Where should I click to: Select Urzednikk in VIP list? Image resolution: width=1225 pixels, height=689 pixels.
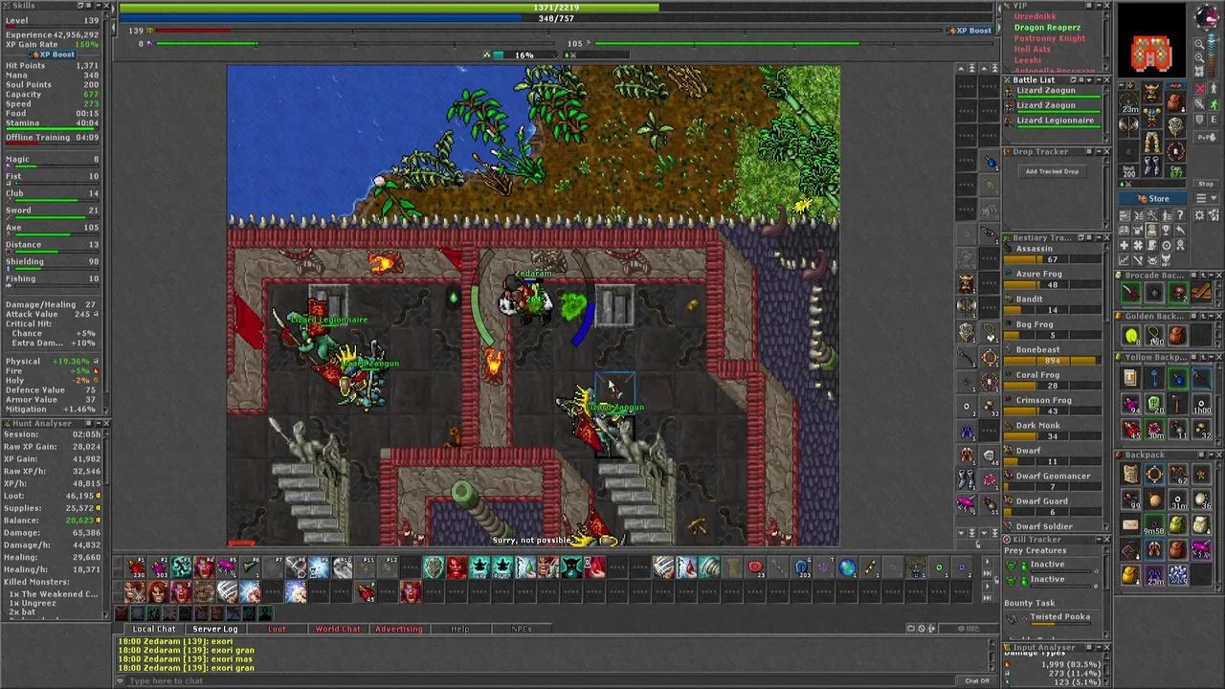pos(1036,16)
